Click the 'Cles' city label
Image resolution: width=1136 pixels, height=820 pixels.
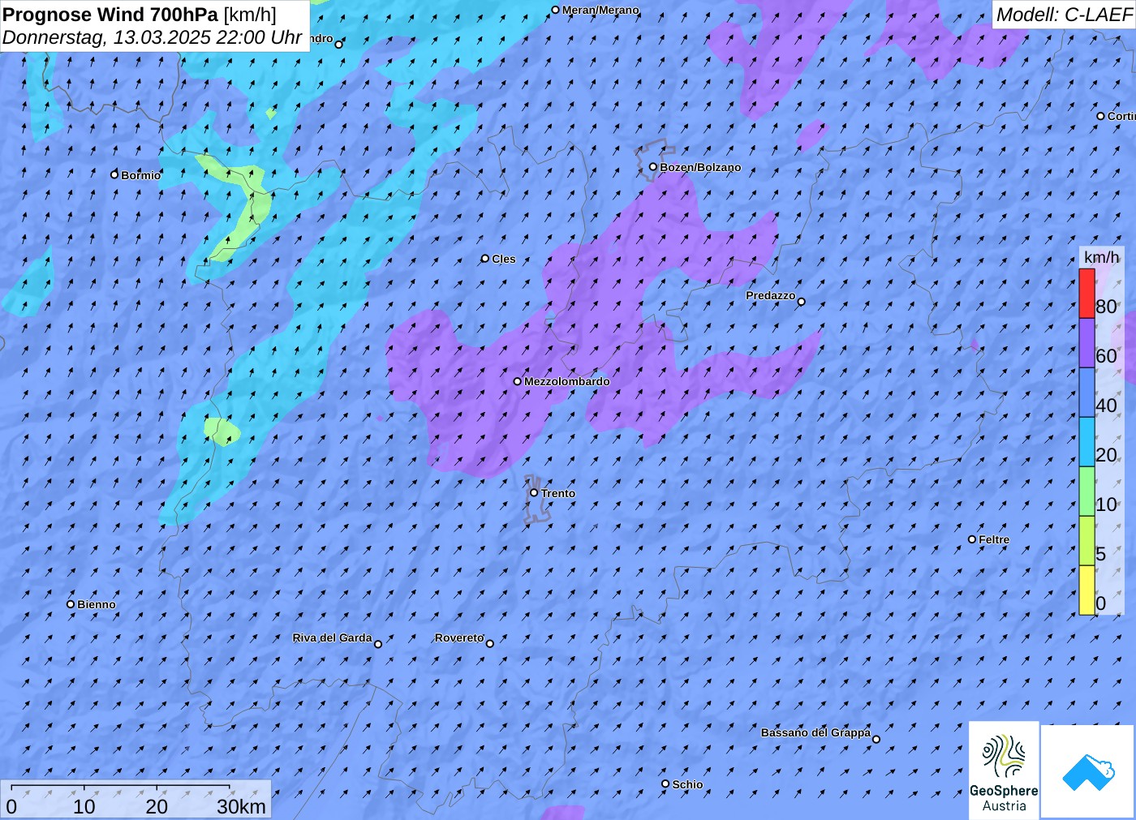coord(504,259)
